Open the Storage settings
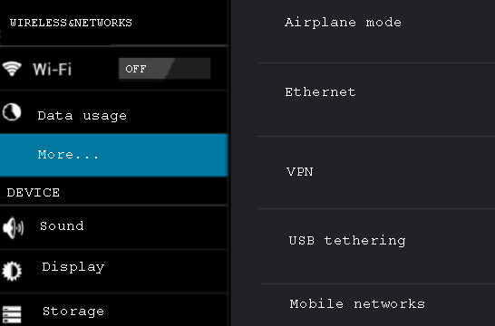Screen dimensions: 495x326 click(x=113, y=311)
